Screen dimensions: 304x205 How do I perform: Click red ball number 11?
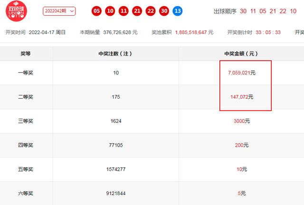click(123, 11)
